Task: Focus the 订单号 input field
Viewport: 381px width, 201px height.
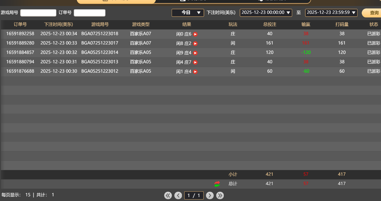Action: 89,13
